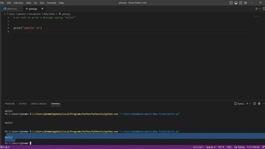Open the Run menu
265x149 pixels.
tap(42, 3)
